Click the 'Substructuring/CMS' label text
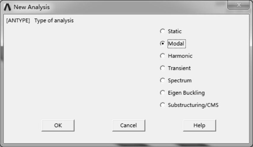This screenshot has height=147, width=253. coord(193,105)
